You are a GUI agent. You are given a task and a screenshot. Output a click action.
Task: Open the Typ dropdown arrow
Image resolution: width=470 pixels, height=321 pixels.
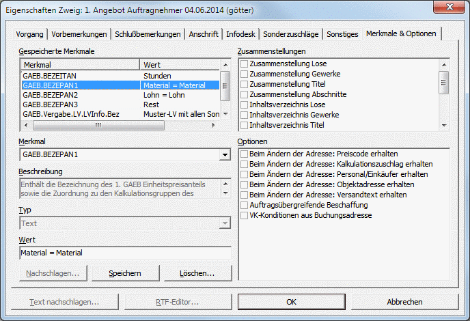pyautogui.click(x=225, y=223)
